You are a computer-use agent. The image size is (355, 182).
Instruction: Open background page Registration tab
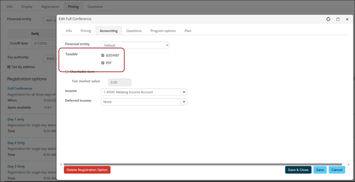tap(50, 7)
